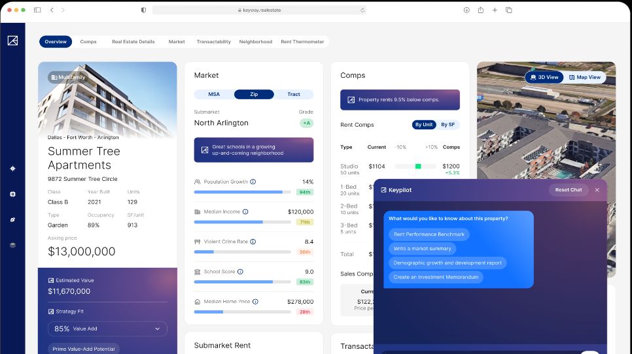
Task: Click info icon next to Population Growth
Action: [253, 182]
